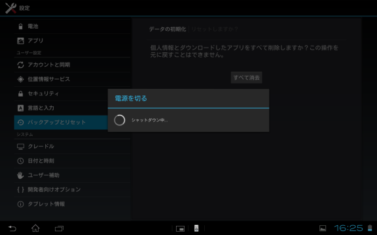The height and width of the screenshot is (235, 377).
Task: Open 開発者向けオプション settings
Action: [x=72, y=189]
